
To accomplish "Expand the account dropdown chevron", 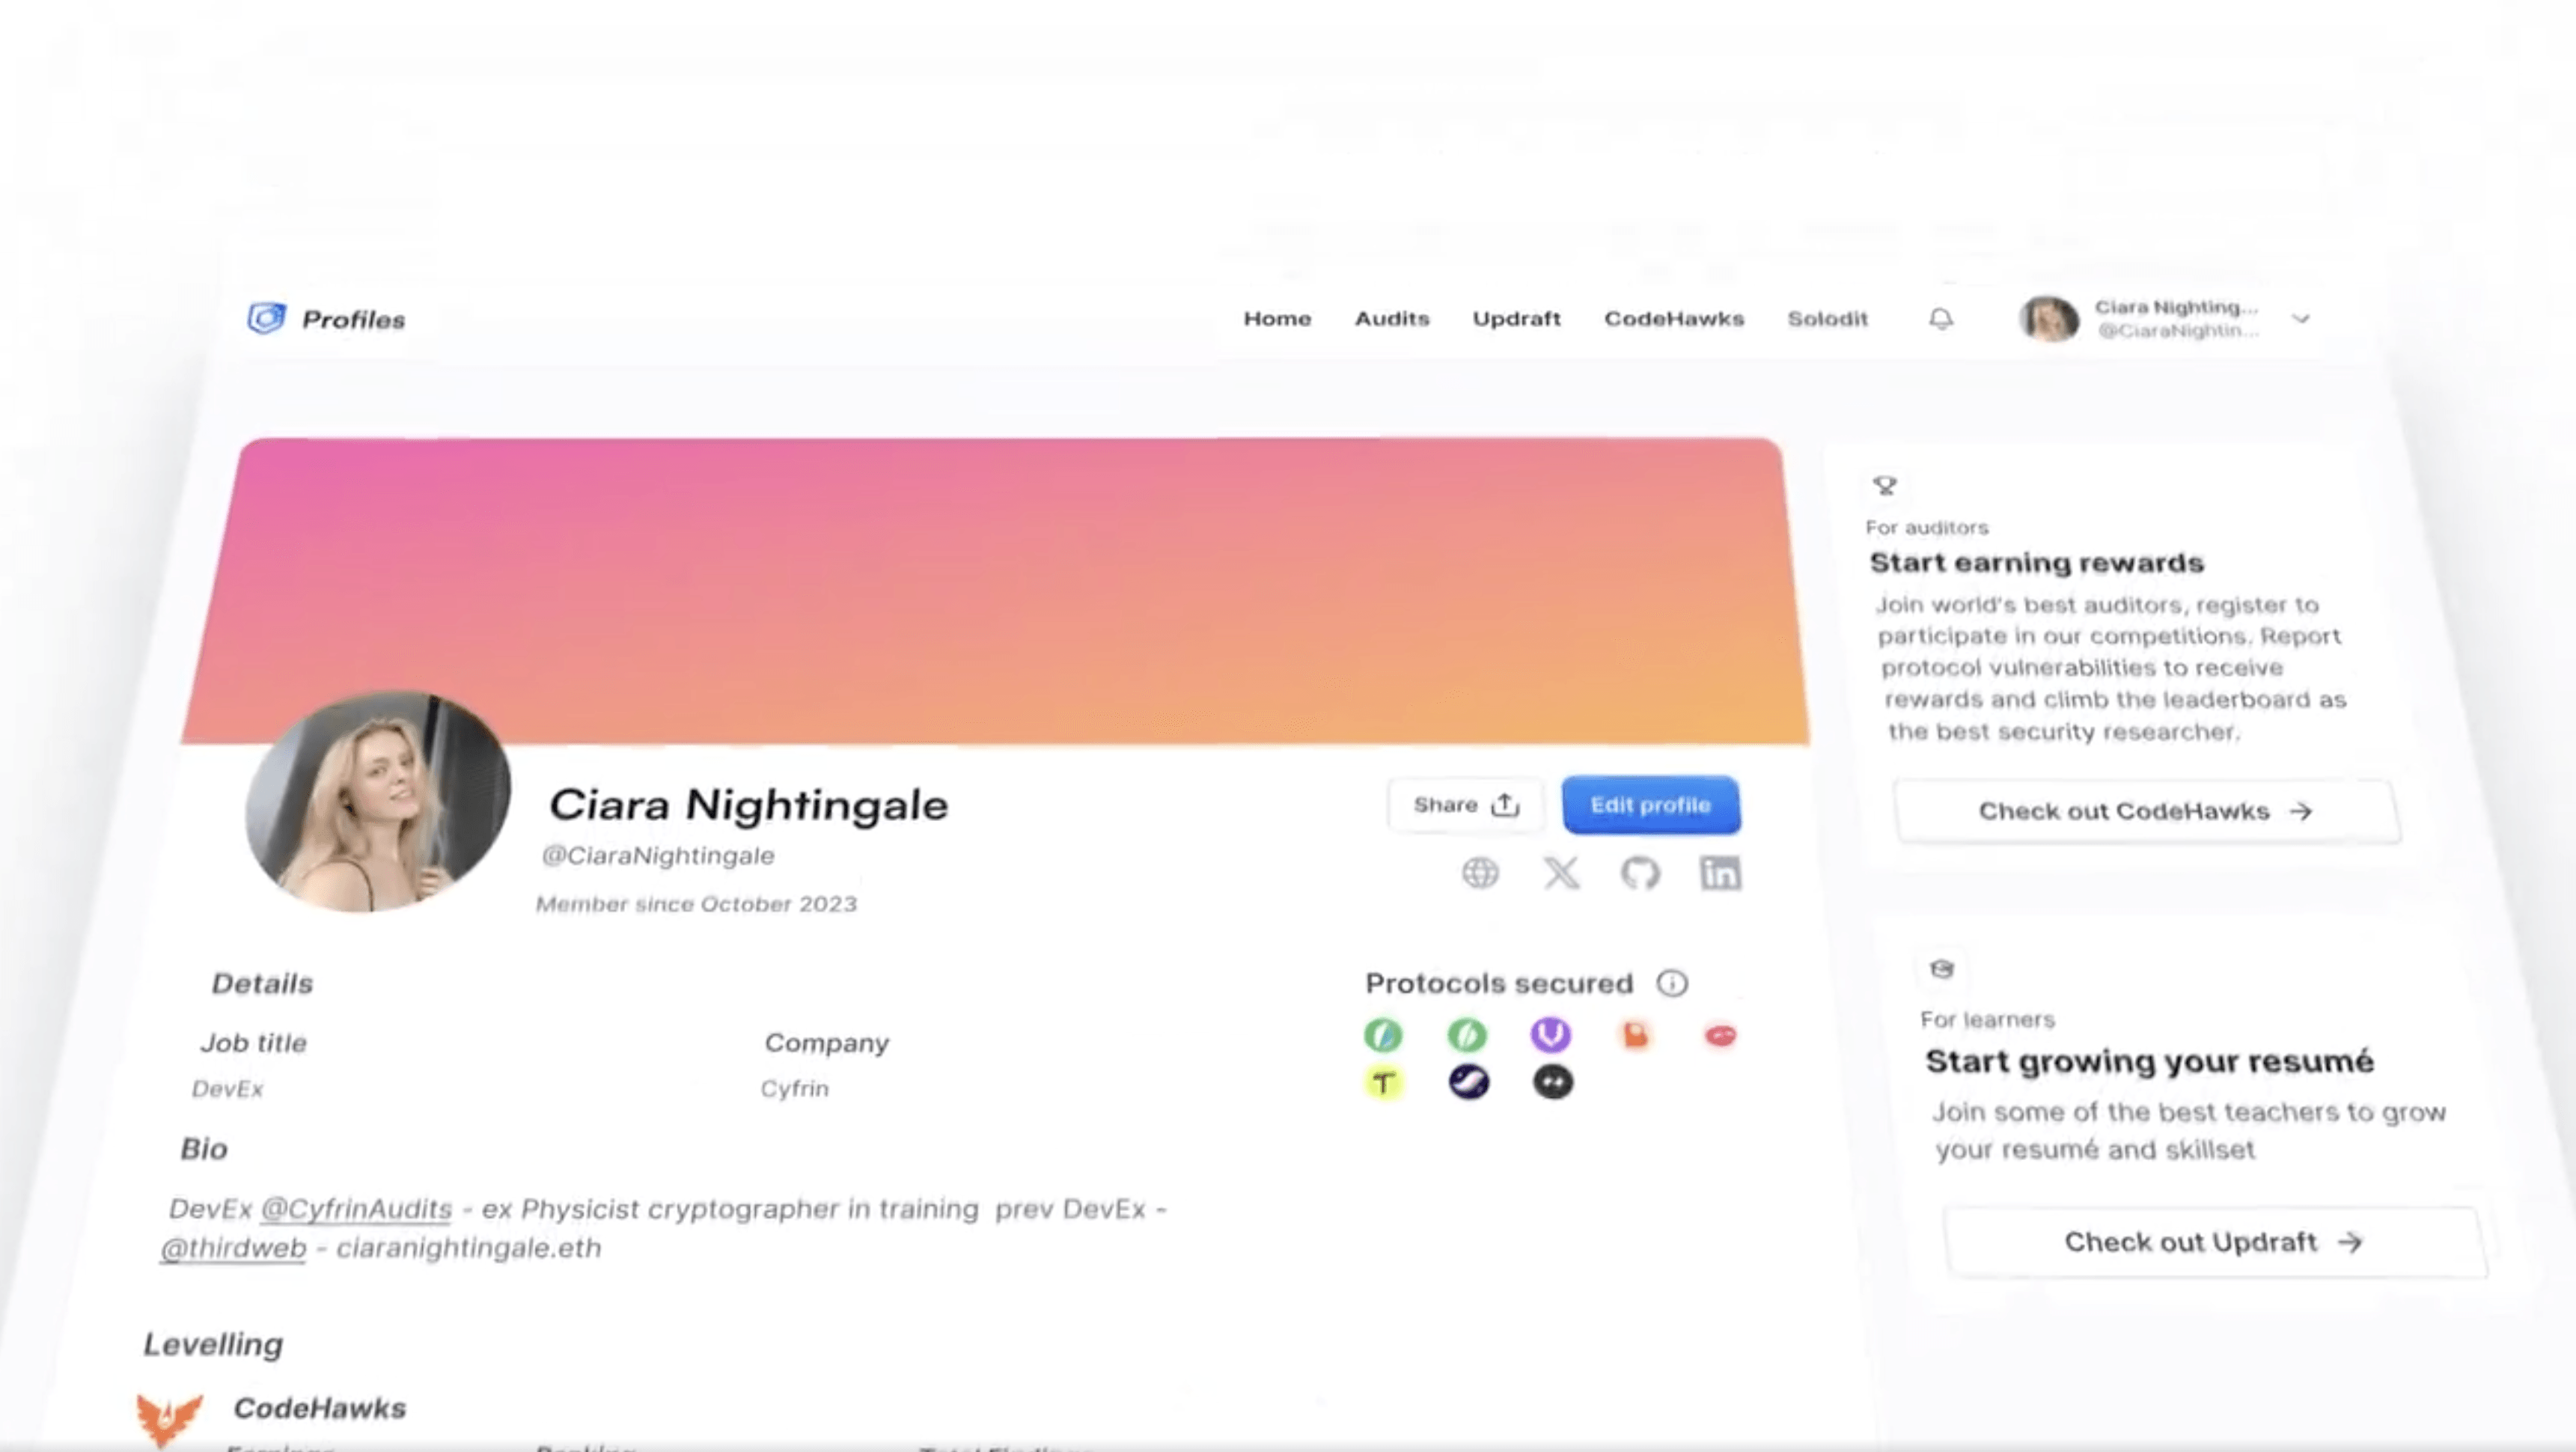I will click(2301, 319).
